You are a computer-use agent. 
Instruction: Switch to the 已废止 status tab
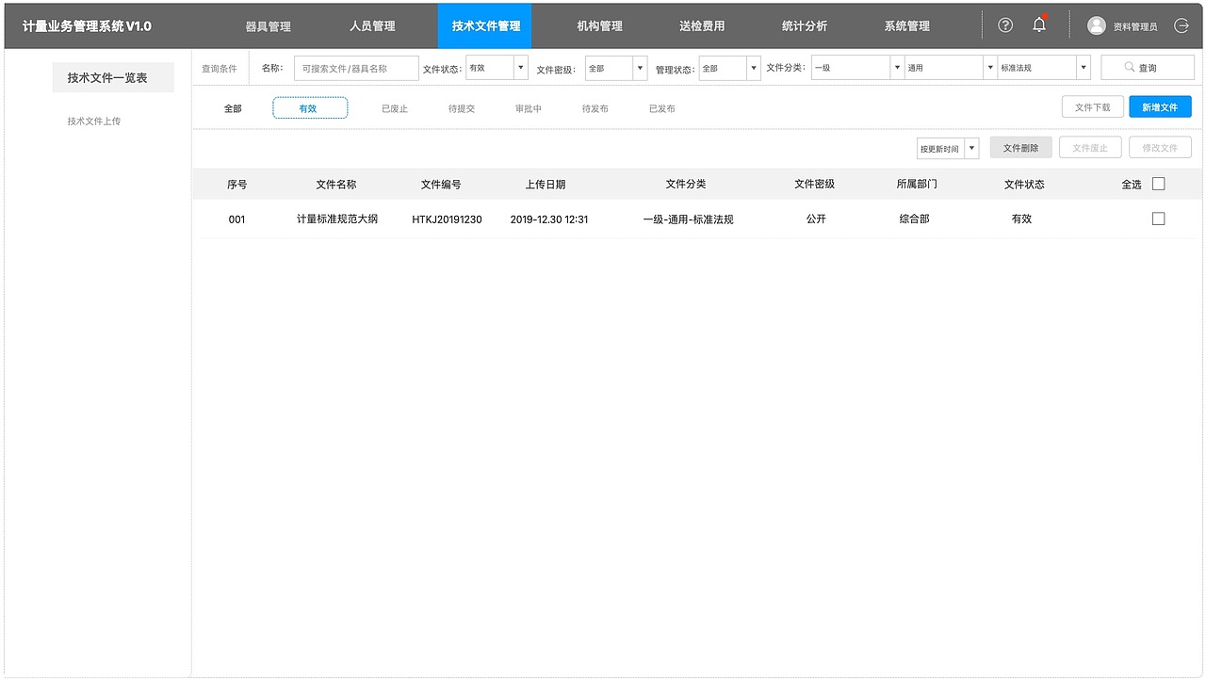point(395,108)
